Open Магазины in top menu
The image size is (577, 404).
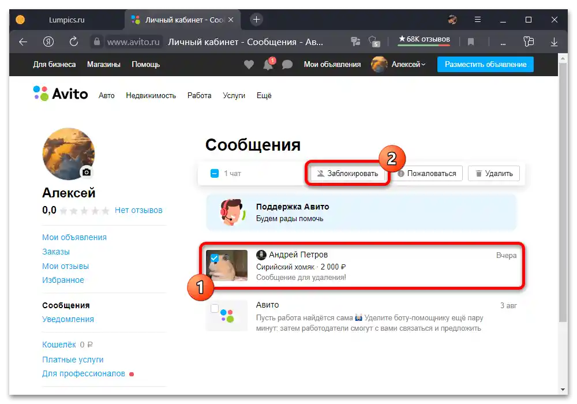(104, 65)
